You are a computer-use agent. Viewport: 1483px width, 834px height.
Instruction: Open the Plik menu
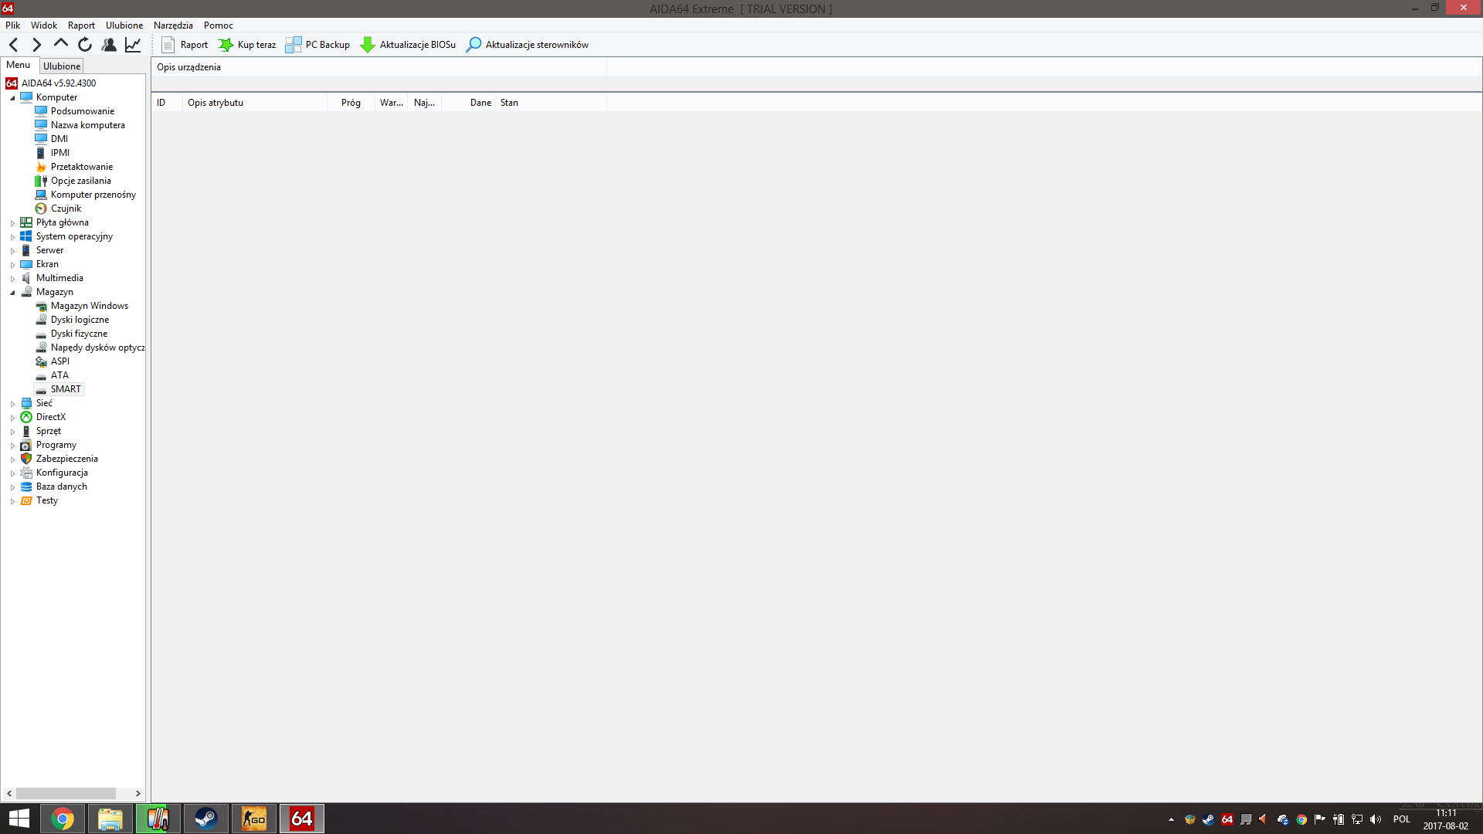tap(13, 25)
